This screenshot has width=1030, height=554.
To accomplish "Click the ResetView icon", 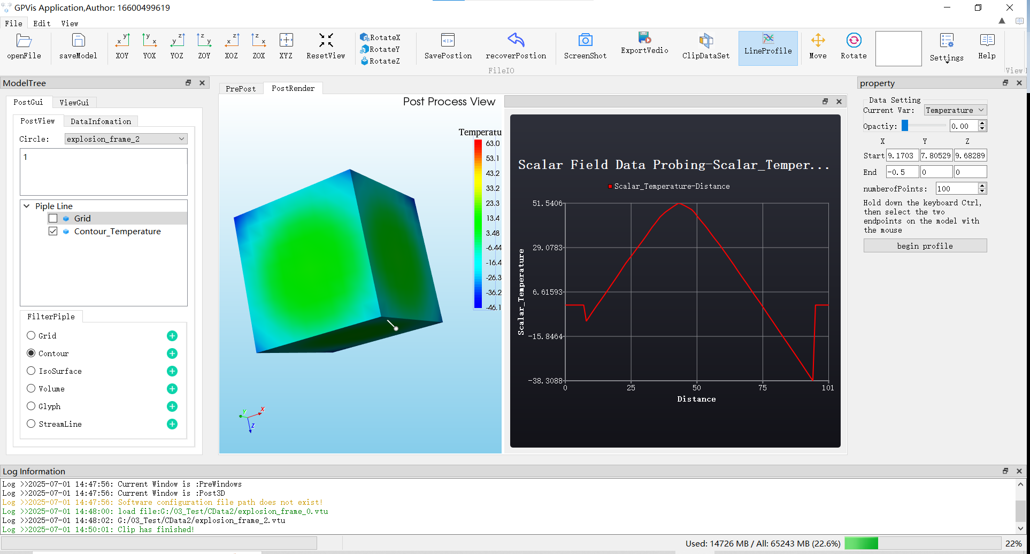I will tap(326, 47).
